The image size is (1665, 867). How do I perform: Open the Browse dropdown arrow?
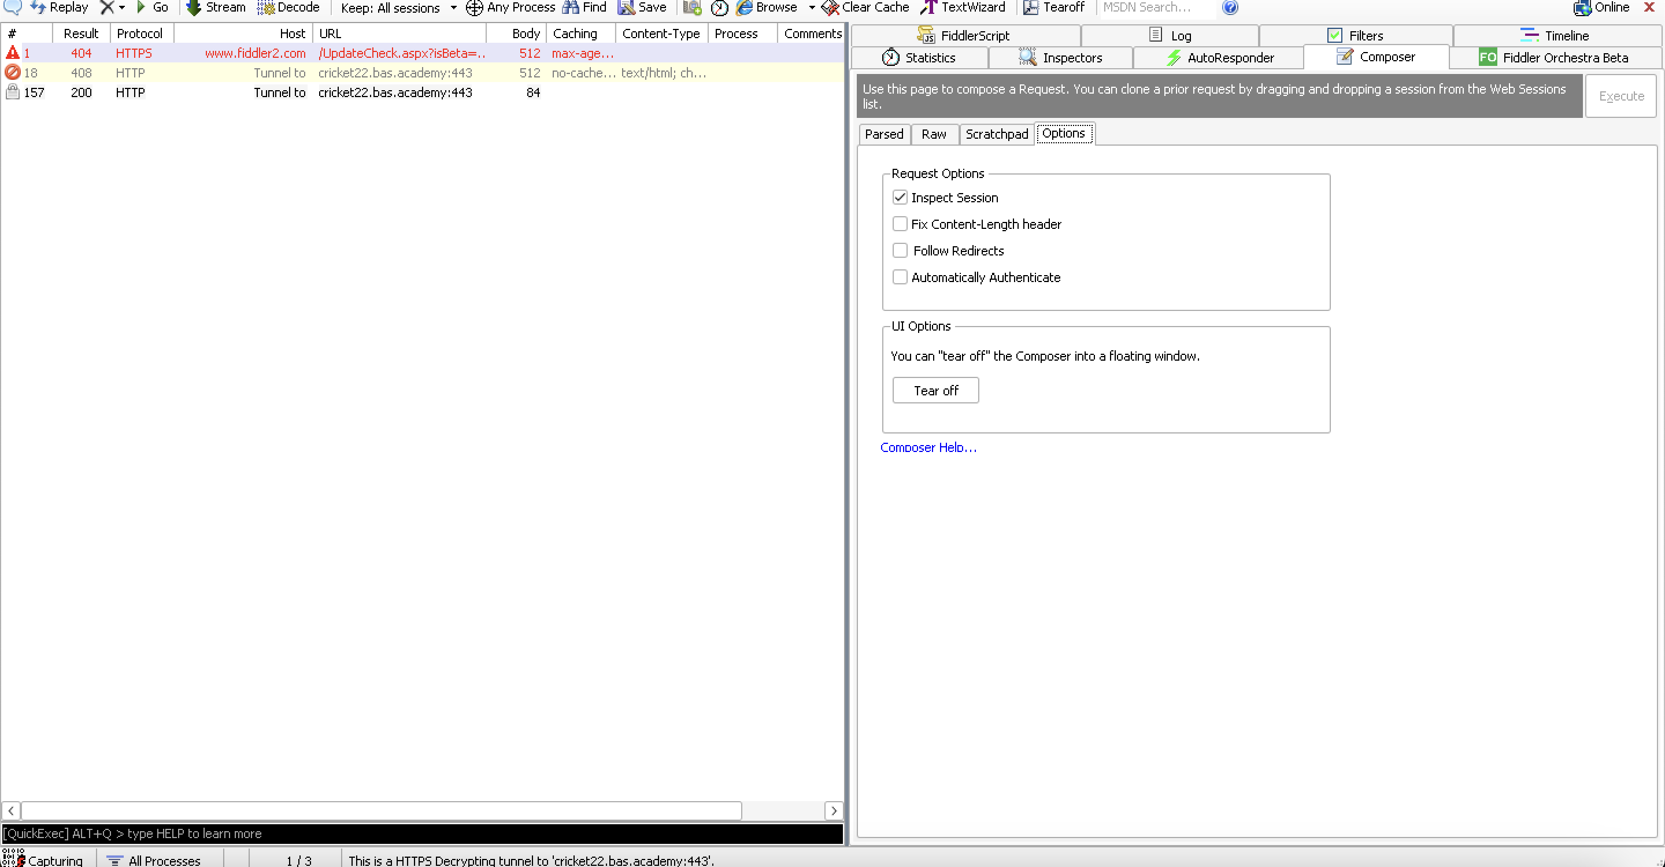point(812,8)
